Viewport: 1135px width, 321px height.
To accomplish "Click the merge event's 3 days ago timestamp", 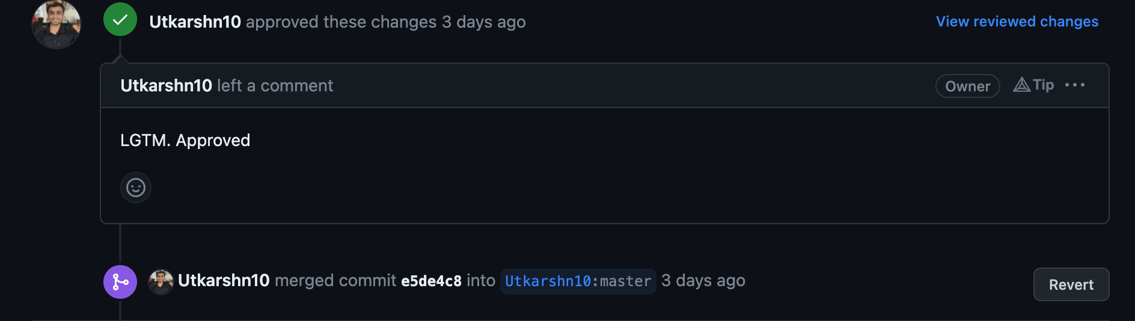I will point(703,280).
